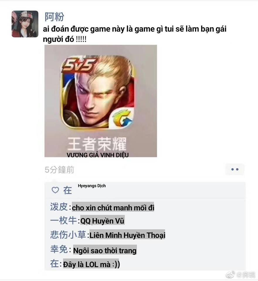Select the 'Ngôi sao thời trang' comment
The image size is (258, 281).
click(x=105, y=250)
